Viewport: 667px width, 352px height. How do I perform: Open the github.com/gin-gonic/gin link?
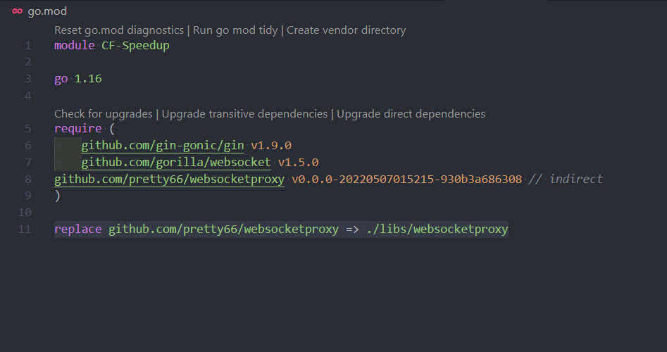coord(162,146)
